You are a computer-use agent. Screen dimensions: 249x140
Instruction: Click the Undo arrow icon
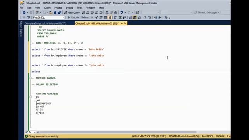point(122,12)
